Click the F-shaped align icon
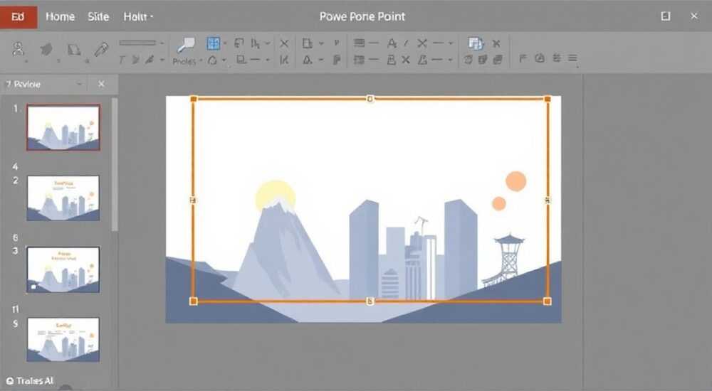This screenshot has height=391, width=712. pos(523,58)
